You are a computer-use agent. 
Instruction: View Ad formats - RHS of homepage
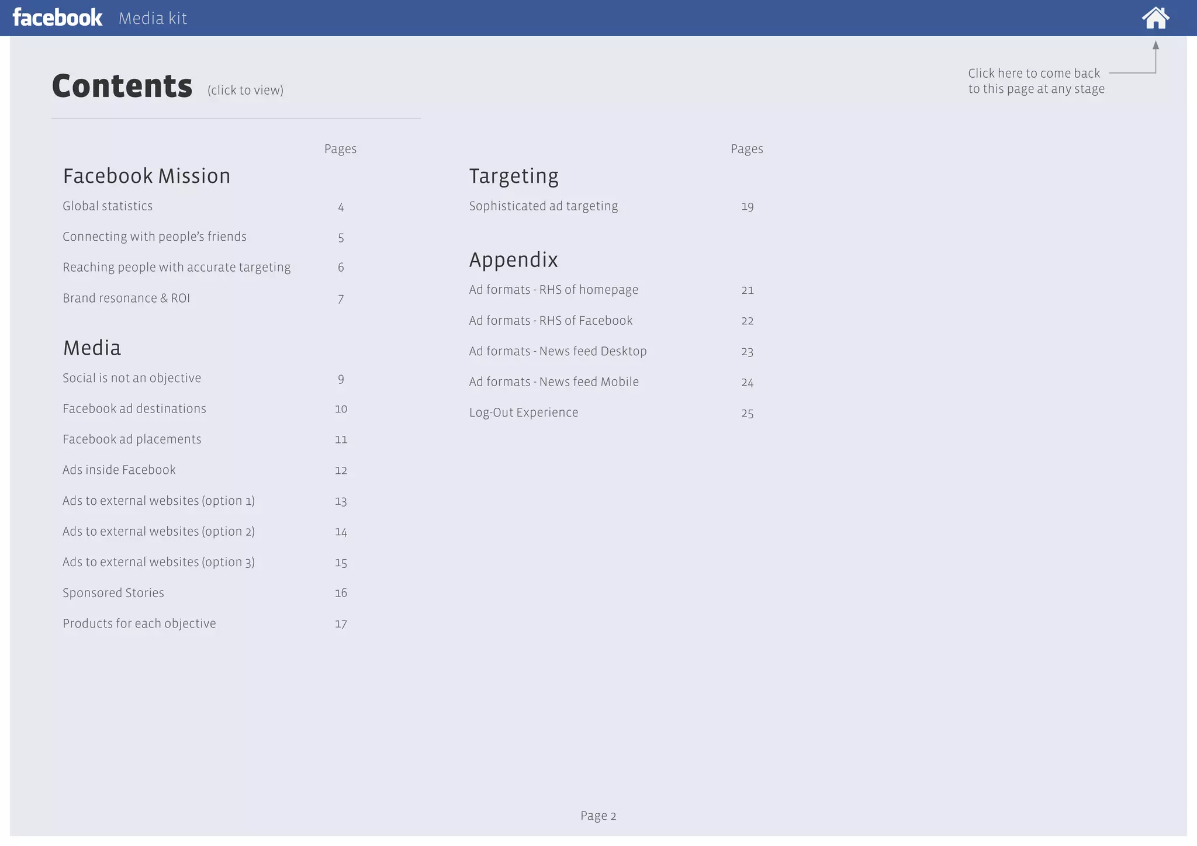pos(553,290)
